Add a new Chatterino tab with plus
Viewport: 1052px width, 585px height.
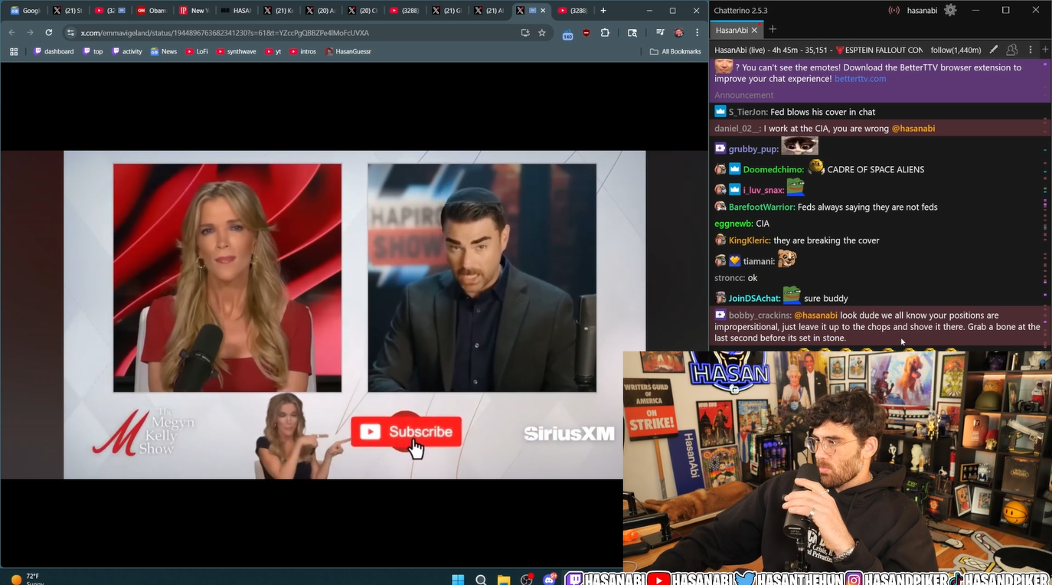tap(773, 29)
